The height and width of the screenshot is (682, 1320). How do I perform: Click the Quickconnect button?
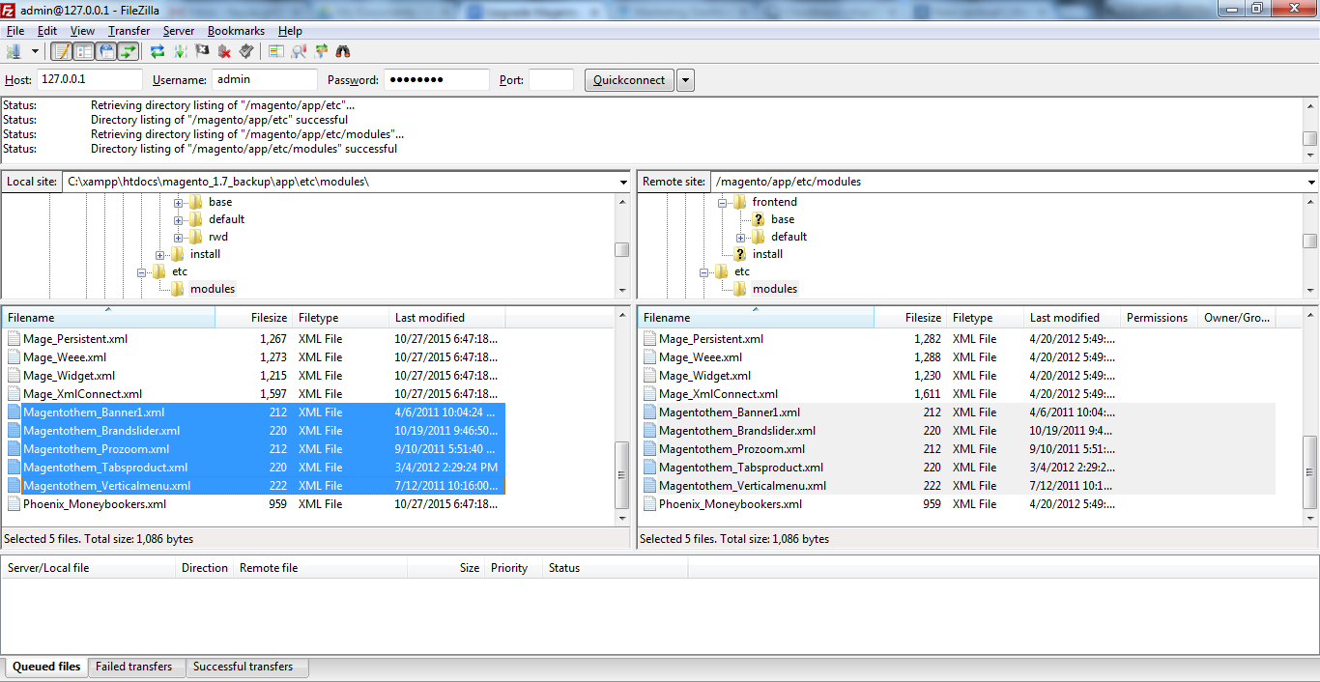(x=629, y=80)
